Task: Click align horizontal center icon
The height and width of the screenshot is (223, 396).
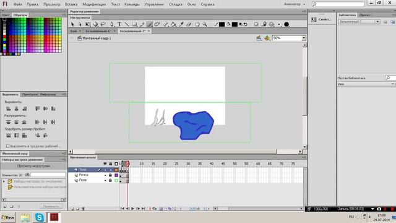Action: 17,108
